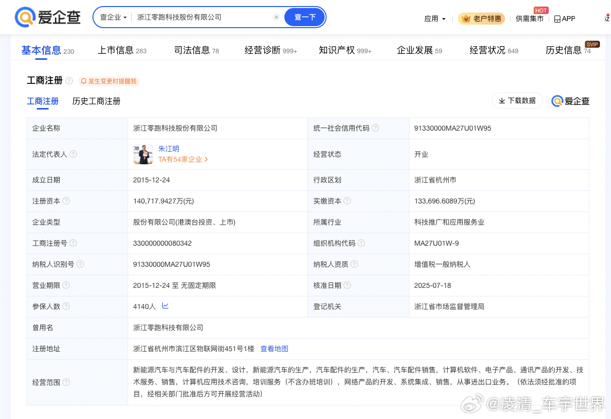This screenshot has height=419, width=611.
Task: Click 股份有限公司(港澳台投资、上市) company type
Action: tap(184, 222)
